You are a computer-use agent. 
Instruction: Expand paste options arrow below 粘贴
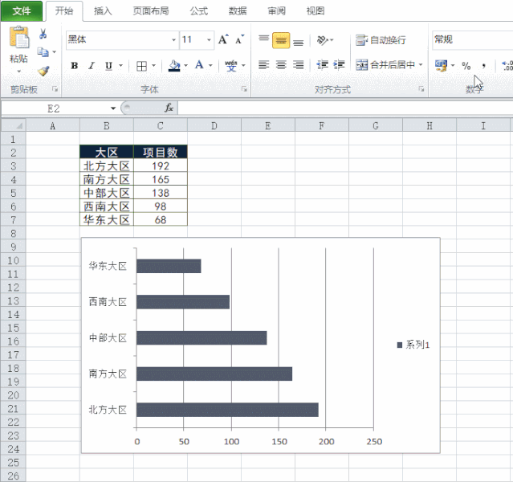19,71
